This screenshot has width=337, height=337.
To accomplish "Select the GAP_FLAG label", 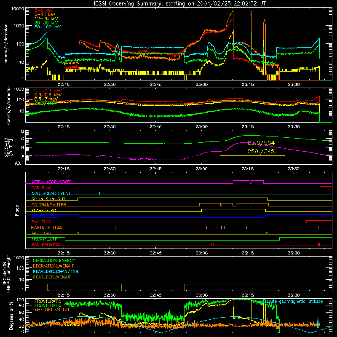I will [x=41, y=187].
